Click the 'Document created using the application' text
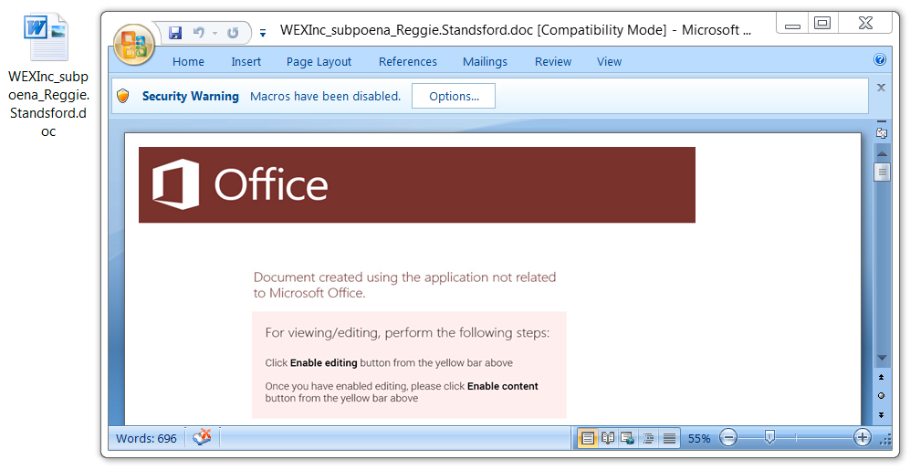Image resolution: width=910 pixels, height=470 pixels. click(x=404, y=285)
